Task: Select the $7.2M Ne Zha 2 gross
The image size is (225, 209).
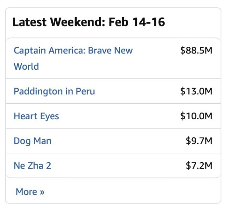Action: (199, 165)
